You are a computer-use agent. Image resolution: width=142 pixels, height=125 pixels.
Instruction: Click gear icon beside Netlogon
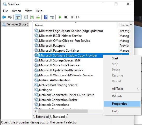[x=36, y=90]
